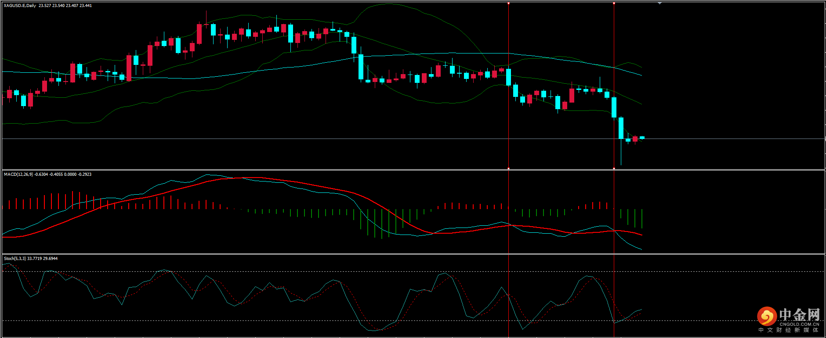The width and height of the screenshot is (826, 338).
Task: Select the Stoch(5,3,3) indicator label
Action: (x=15, y=259)
